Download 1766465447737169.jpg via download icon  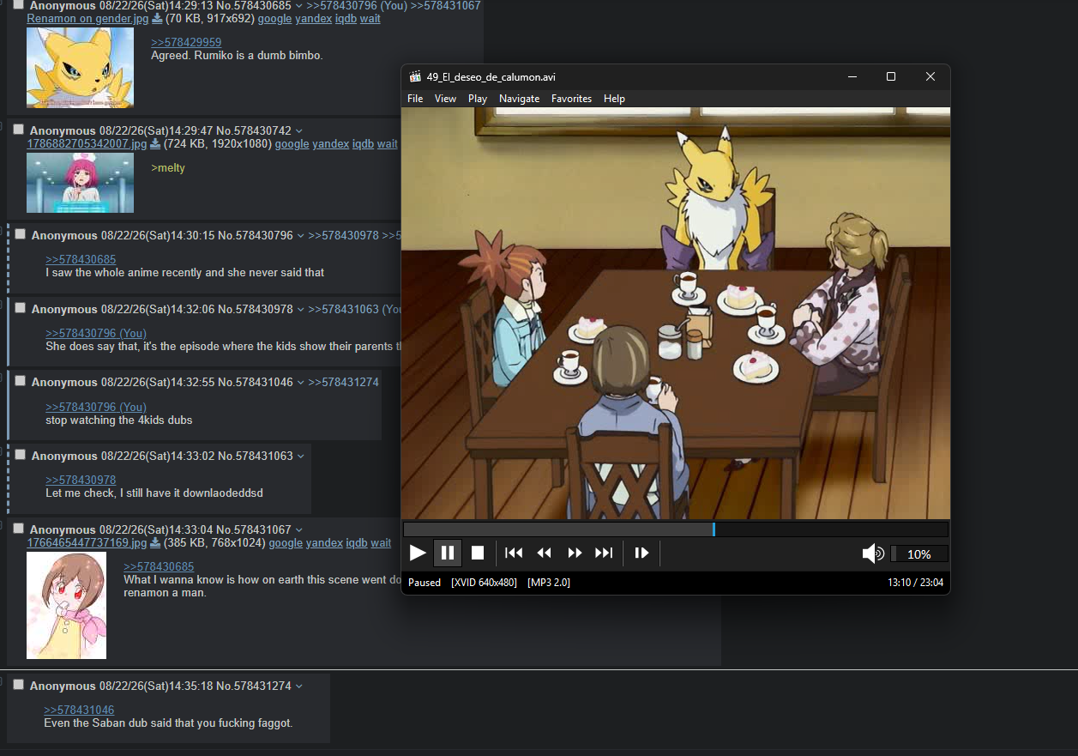[x=155, y=542]
